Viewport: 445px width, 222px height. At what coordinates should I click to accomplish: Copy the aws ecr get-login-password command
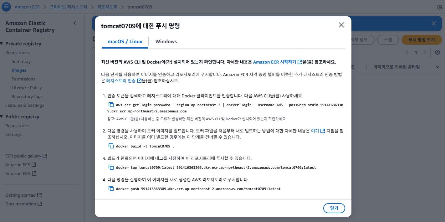click(x=111, y=105)
